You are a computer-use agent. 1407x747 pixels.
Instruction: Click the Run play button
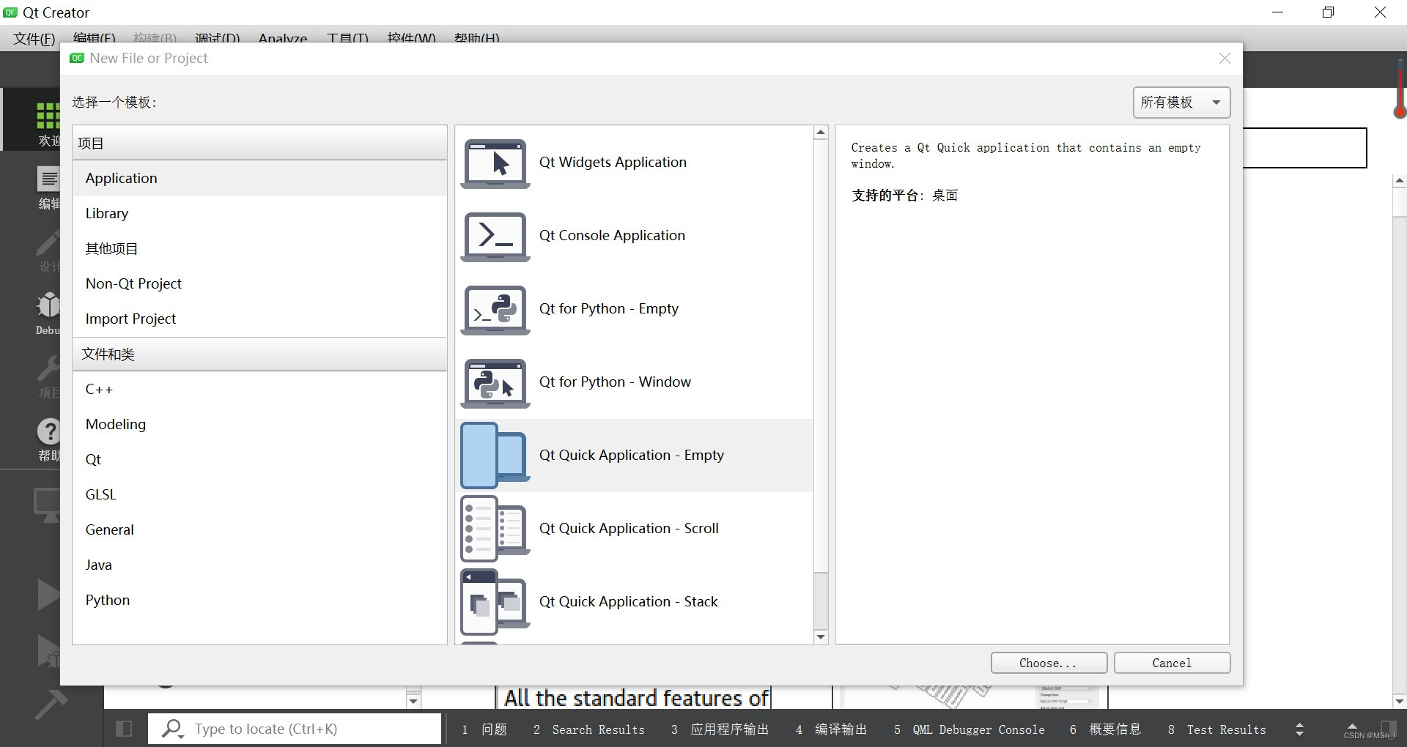coord(48,594)
